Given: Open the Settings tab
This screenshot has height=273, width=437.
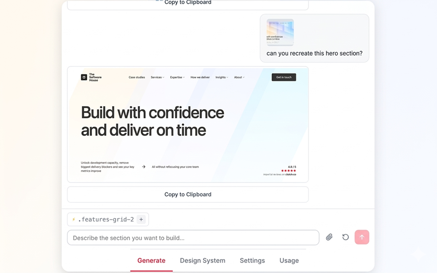Looking at the screenshot, I should click(252, 260).
